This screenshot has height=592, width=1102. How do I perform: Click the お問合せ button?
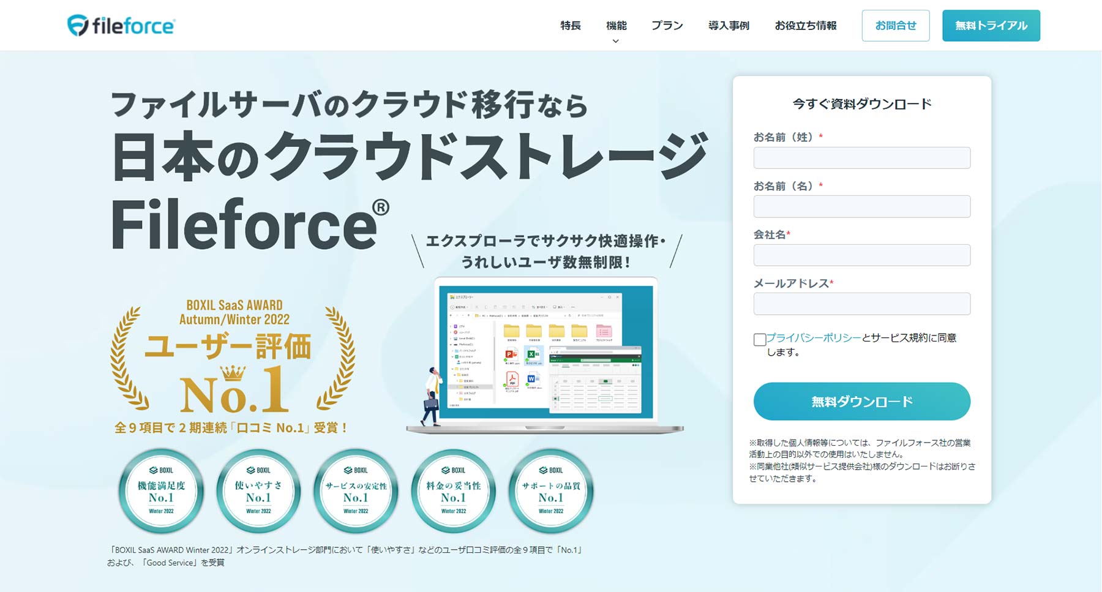click(896, 26)
